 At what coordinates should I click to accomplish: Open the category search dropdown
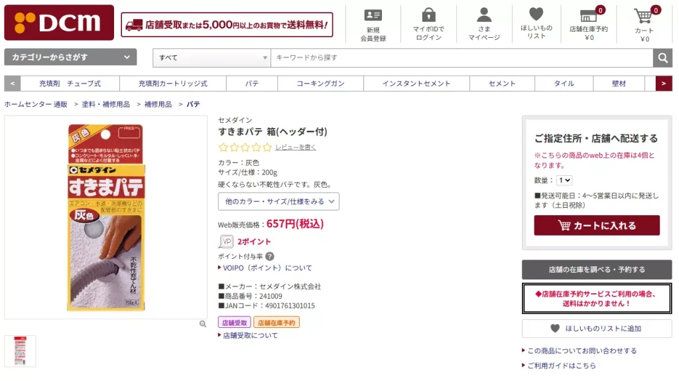[x=70, y=57]
